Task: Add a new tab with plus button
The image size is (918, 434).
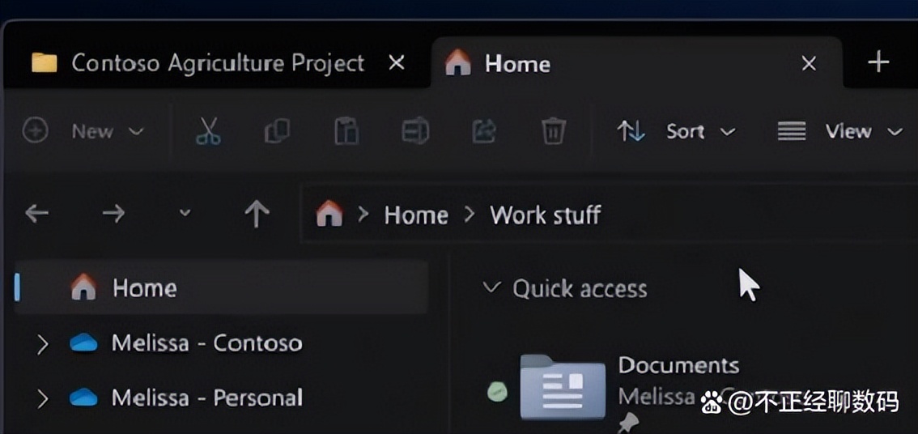Action: pos(878,62)
